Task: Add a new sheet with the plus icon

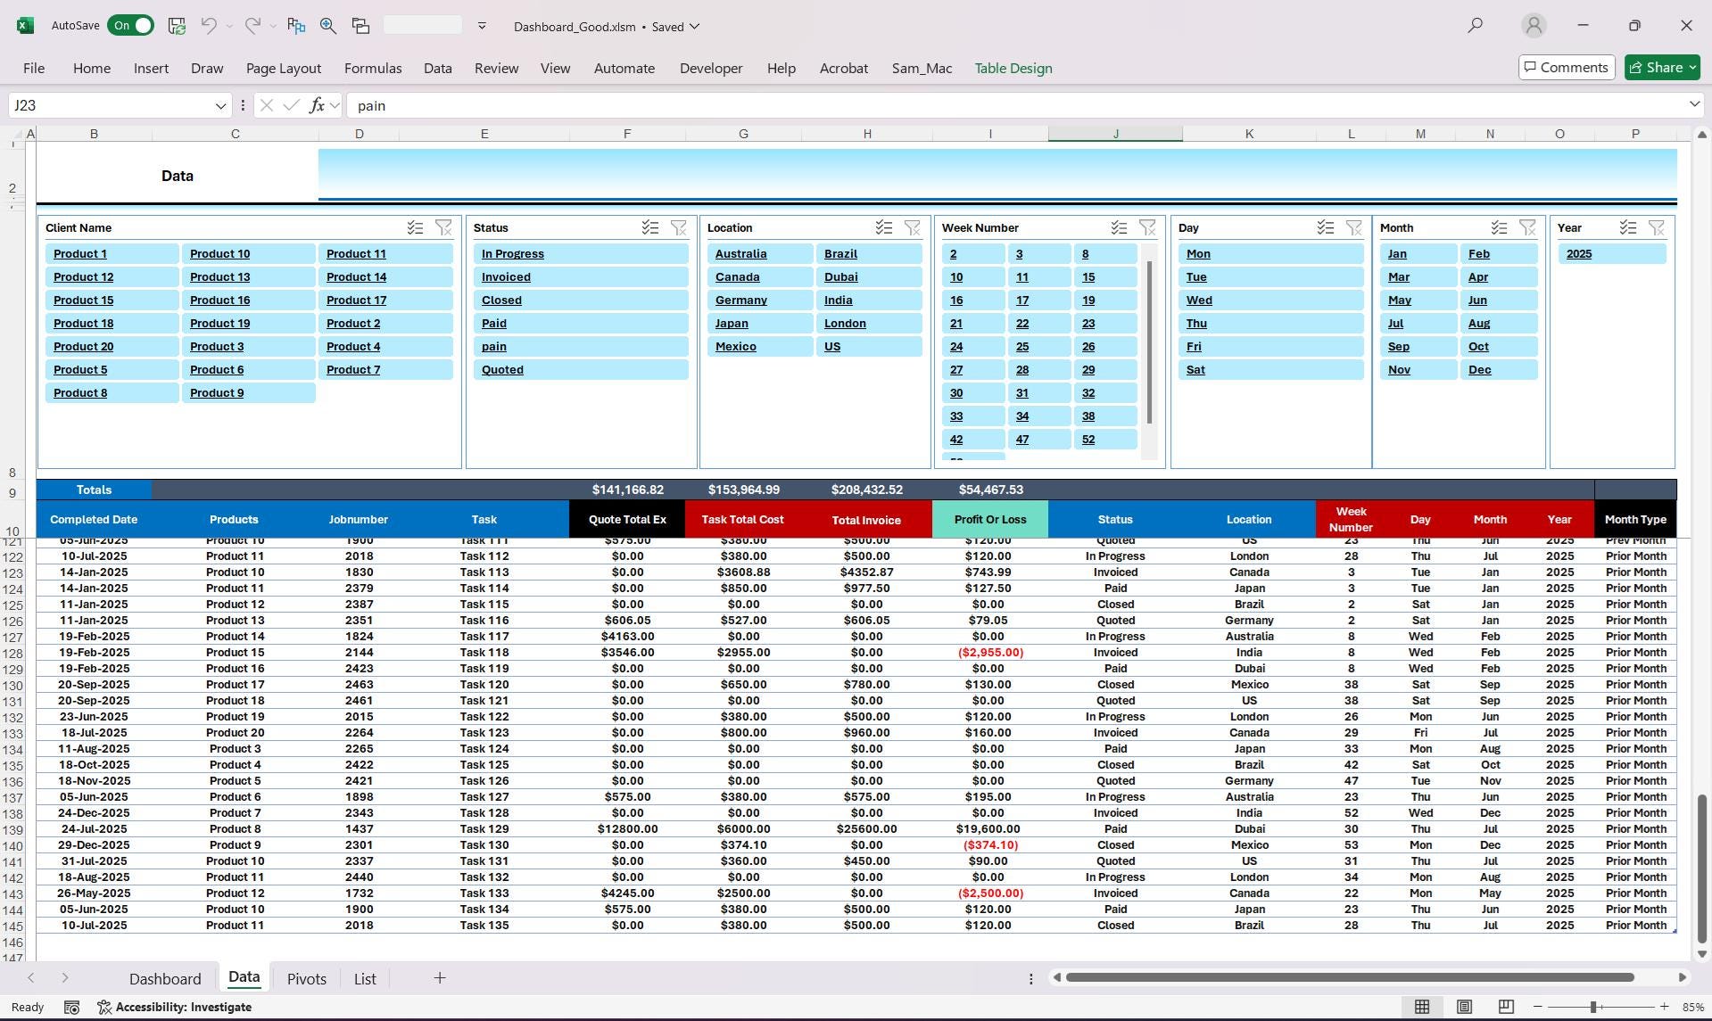Action: pyautogui.click(x=440, y=978)
